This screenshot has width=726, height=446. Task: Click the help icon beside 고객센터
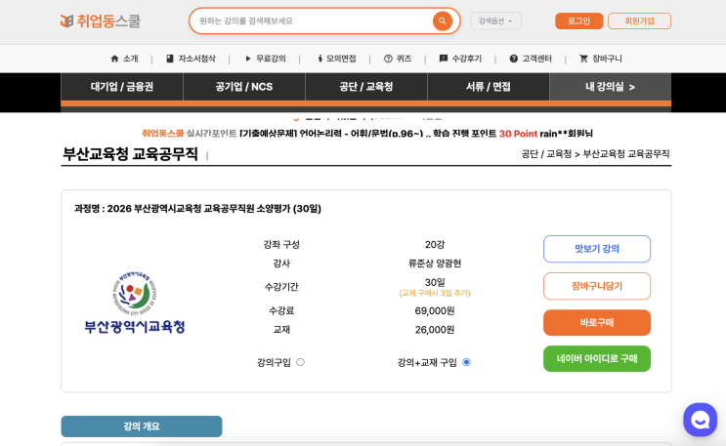[514, 59]
